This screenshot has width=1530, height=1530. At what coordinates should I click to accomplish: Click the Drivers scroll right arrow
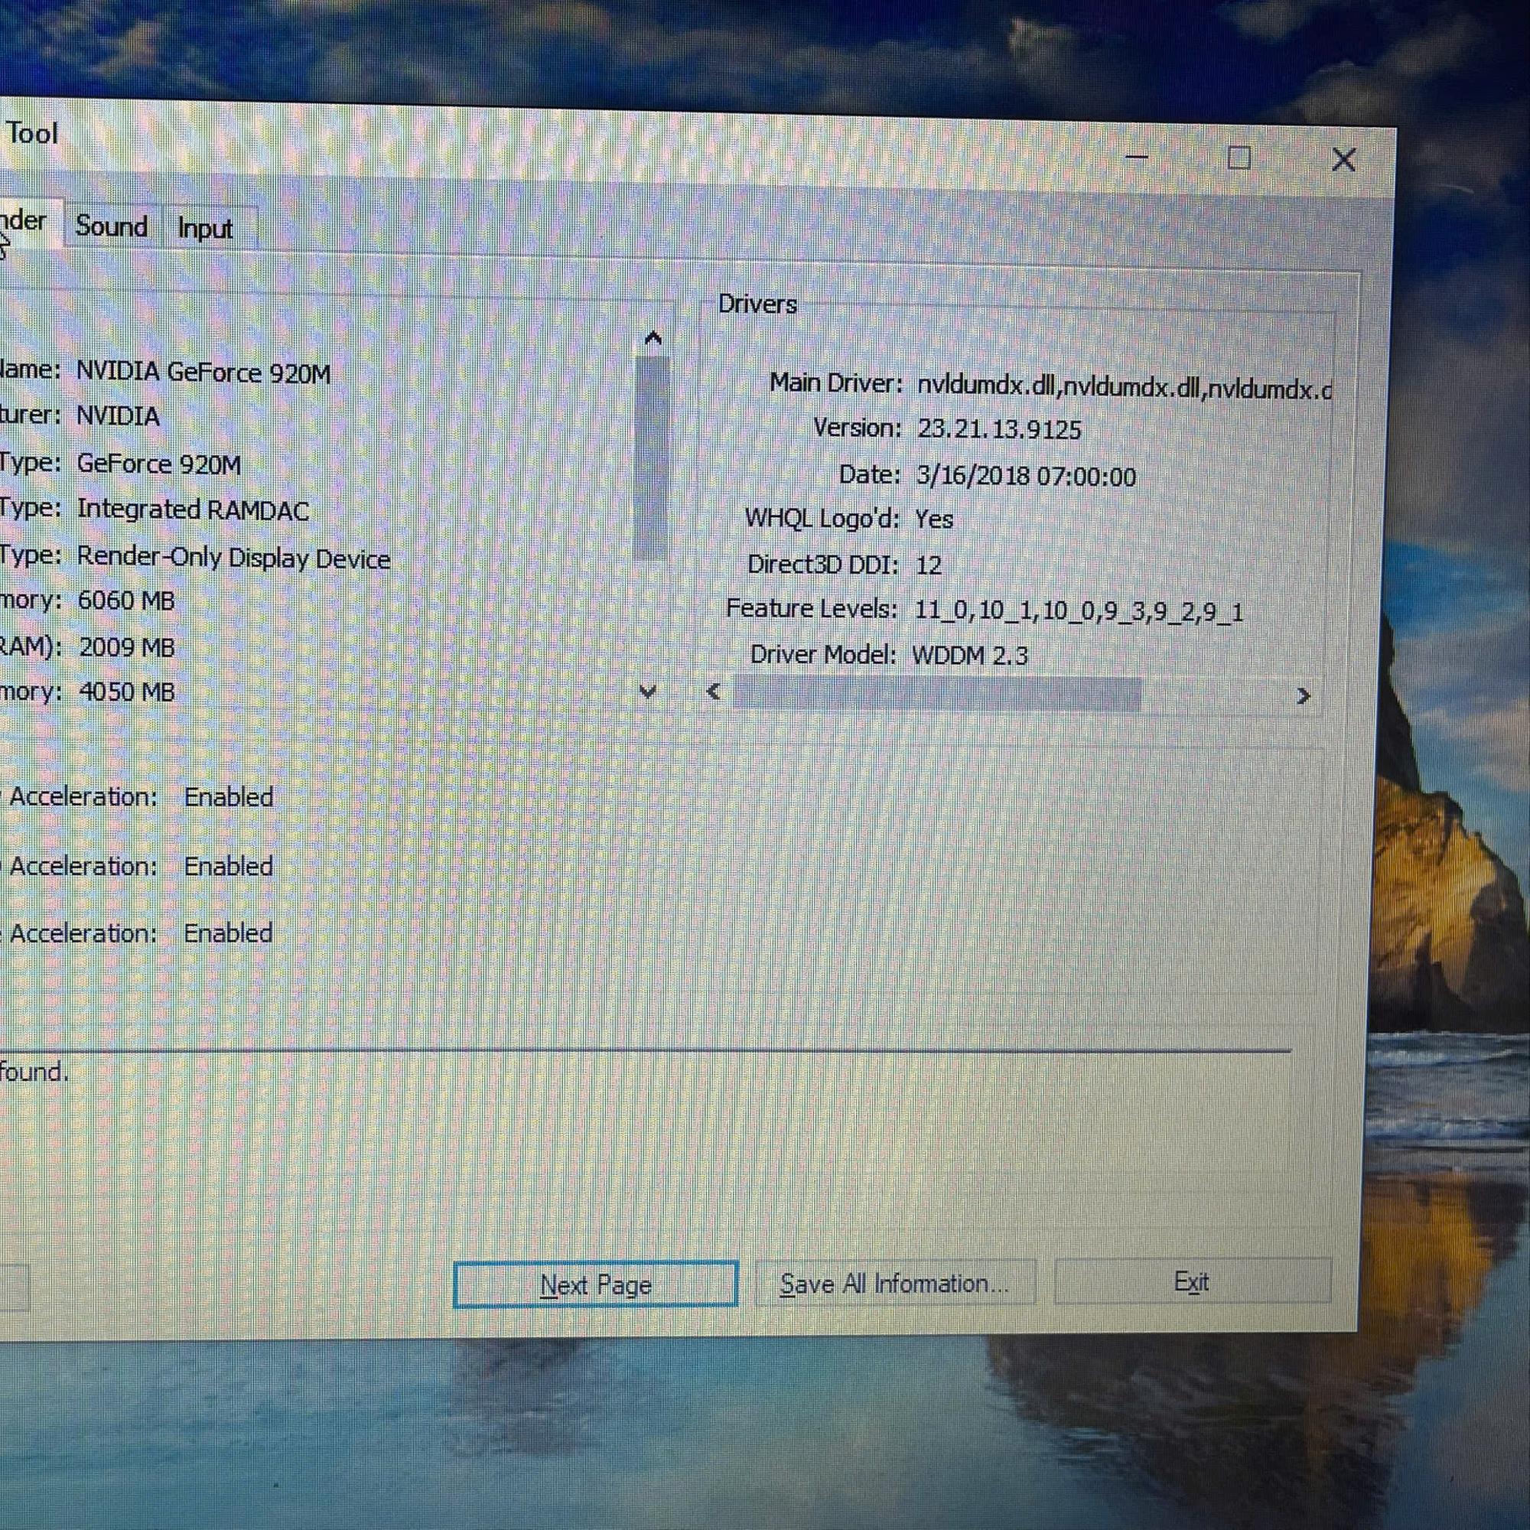[1303, 696]
